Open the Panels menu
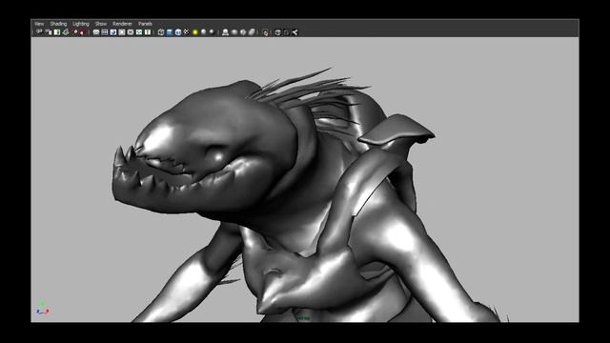Screen dimensions: 610x343 pos(145,24)
